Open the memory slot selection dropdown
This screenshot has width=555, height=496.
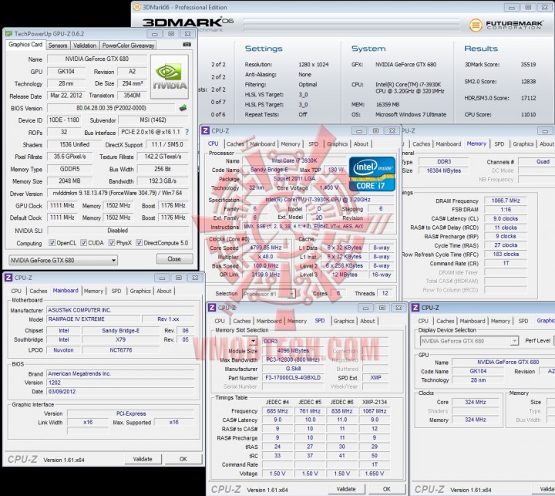point(253,341)
